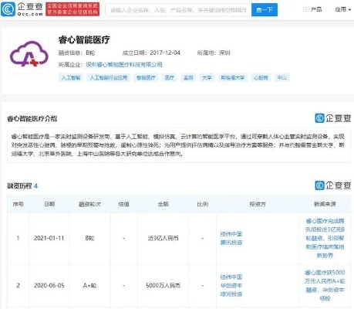Click the 融资历程 4 section heading
354x309 pixels.
[x=22, y=185]
